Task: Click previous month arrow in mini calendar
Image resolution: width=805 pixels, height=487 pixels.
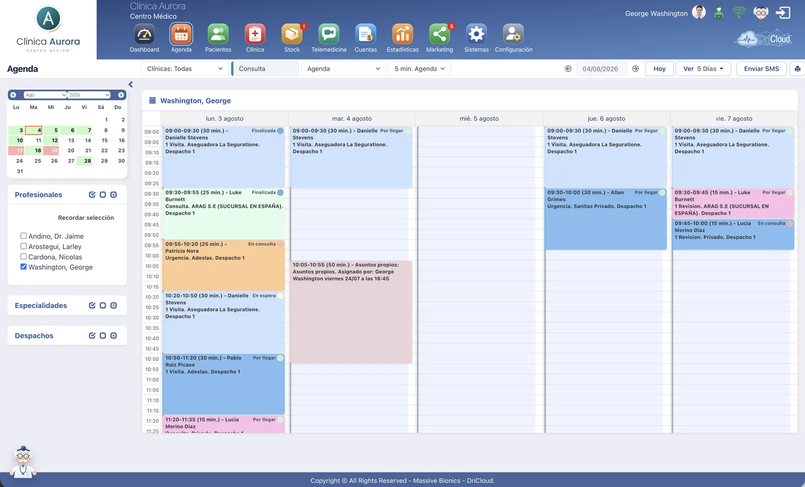Action: [13, 95]
